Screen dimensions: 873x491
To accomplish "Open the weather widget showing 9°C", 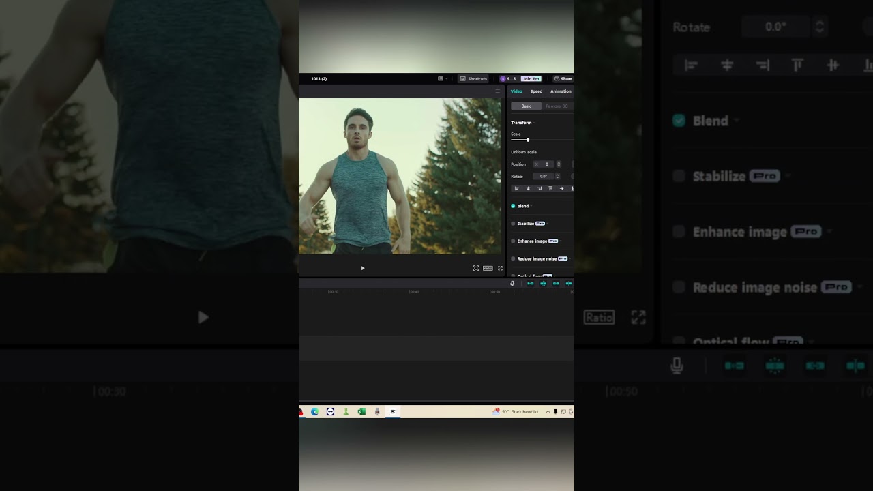I will pyautogui.click(x=516, y=412).
